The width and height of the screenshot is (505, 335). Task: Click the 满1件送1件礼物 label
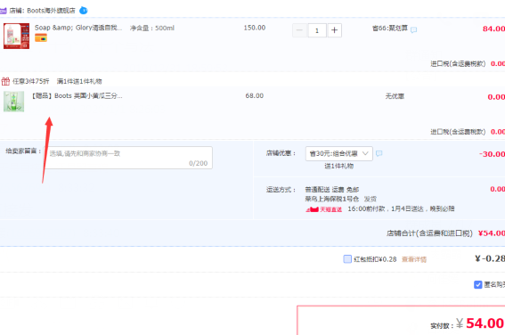pyautogui.click(x=79, y=81)
